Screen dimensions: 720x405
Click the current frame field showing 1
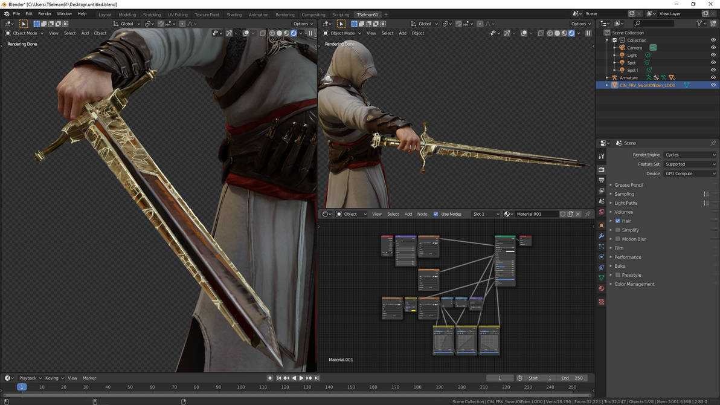tap(500, 378)
